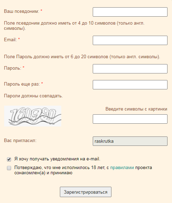Image resolution: width=172 pixels, height=203 pixels.
Task: Focus the Email input field
Action: (130, 41)
